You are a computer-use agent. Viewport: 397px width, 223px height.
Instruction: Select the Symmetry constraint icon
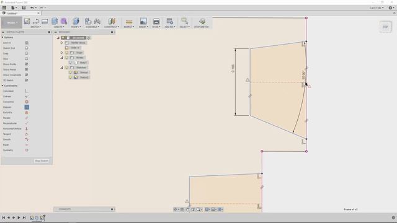pos(27,150)
